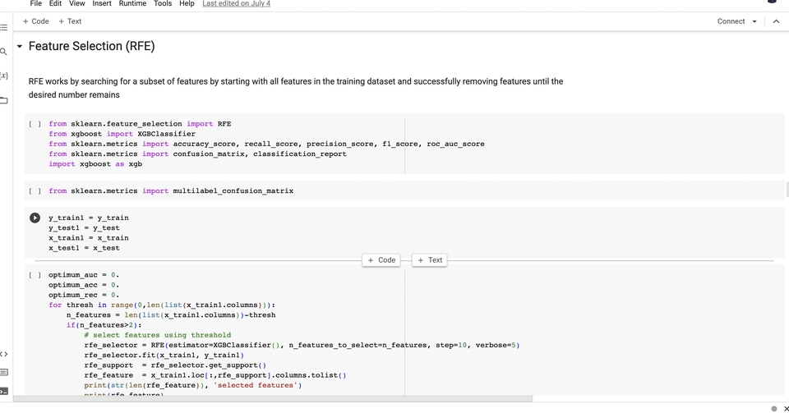The image size is (789, 413).
Task: Open the Tools menu
Action: [163, 3]
